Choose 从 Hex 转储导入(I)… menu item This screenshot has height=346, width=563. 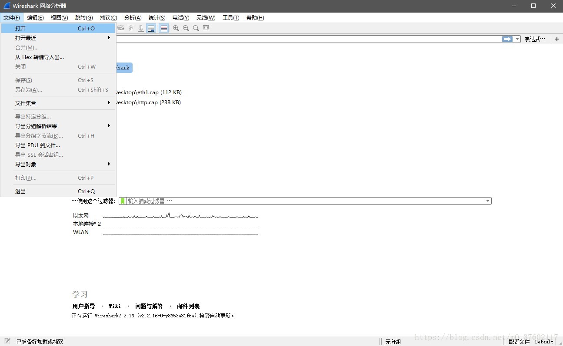(x=58, y=57)
